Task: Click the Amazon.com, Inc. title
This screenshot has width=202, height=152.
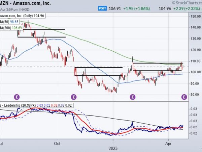Action: [x=25, y=3]
